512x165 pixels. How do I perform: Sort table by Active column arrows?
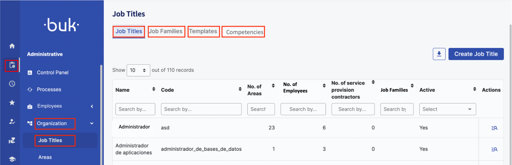coord(475,89)
